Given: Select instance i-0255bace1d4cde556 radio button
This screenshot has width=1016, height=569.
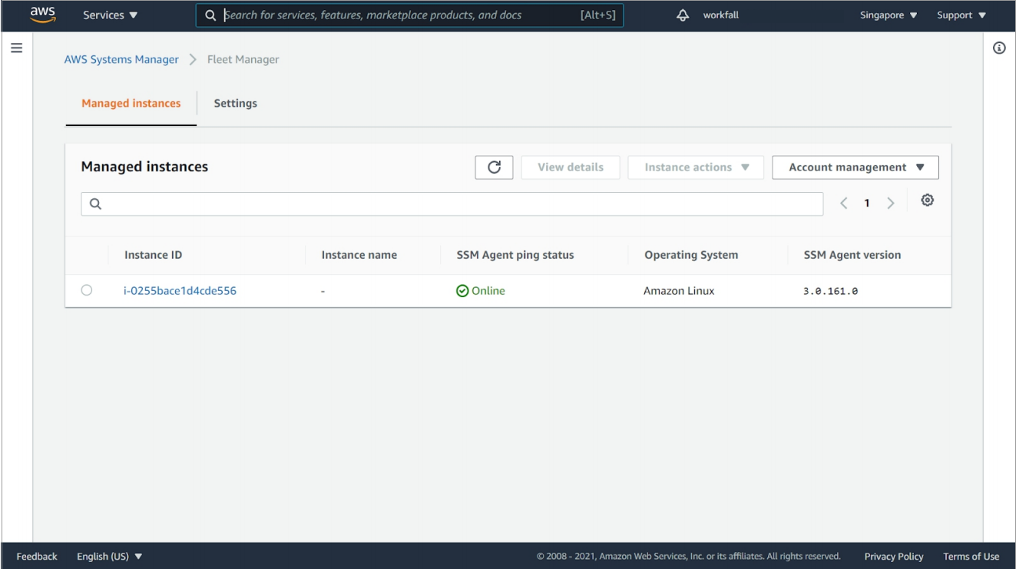Looking at the screenshot, I should (86, 290).
